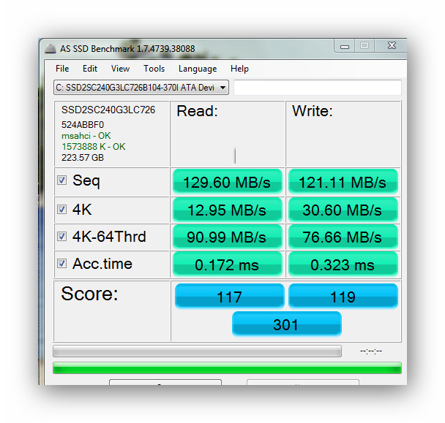Click the msahci - OK driver status
The width and height of the screenshot is (445, 423).
pyautogui.click(x=86, y=136)
